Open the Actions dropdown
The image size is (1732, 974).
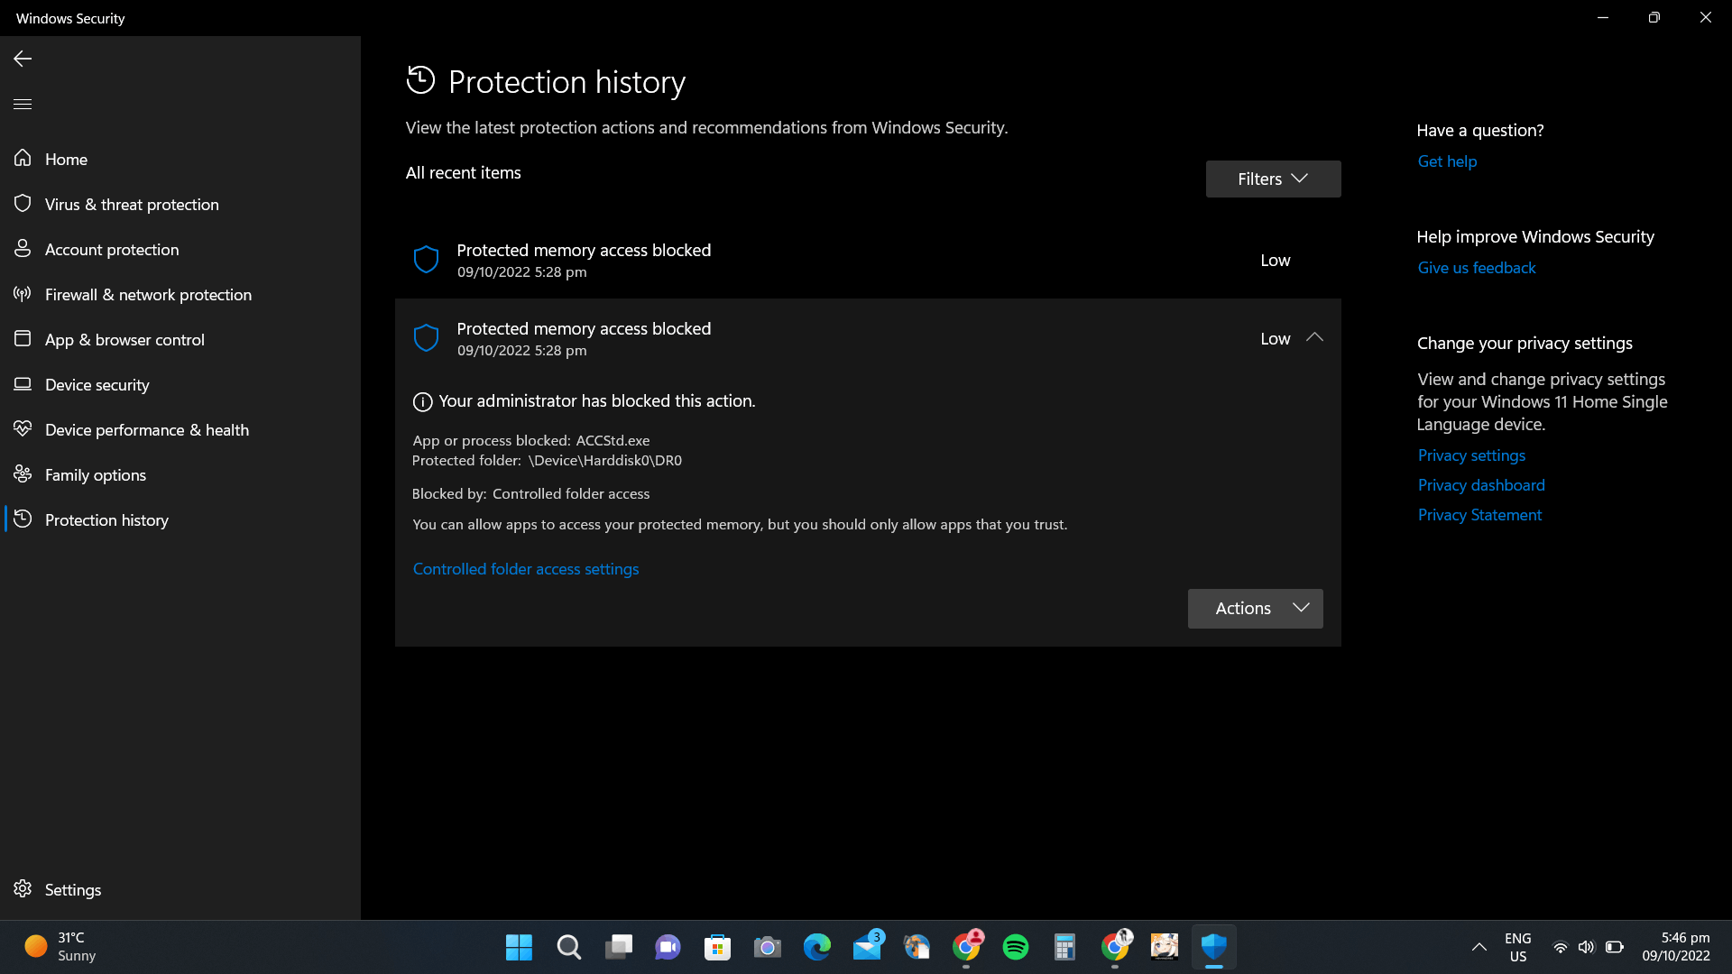pyautogui.click(x=1255, y=608)
